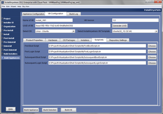Open the Build Installers task
The height and width of the screenshot is (114, 163).
point(10,54)
